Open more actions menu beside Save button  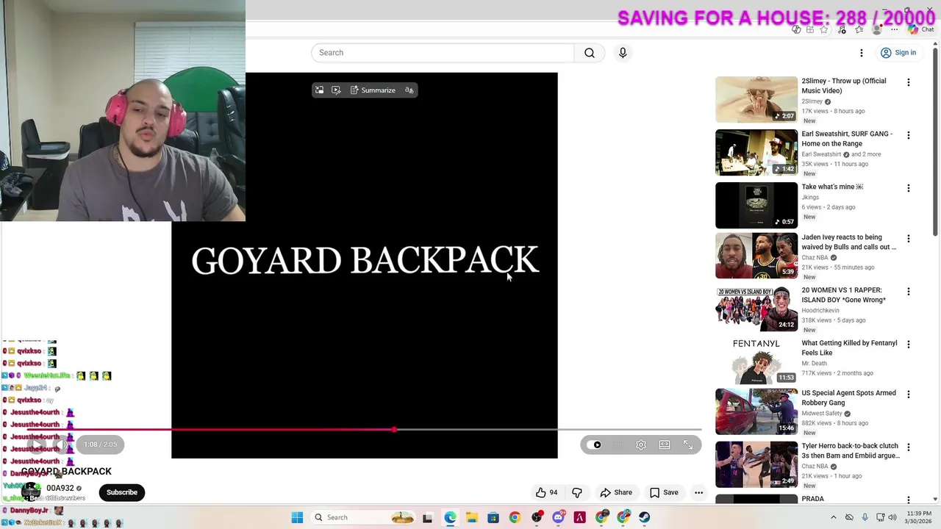(x=699, y=492)
